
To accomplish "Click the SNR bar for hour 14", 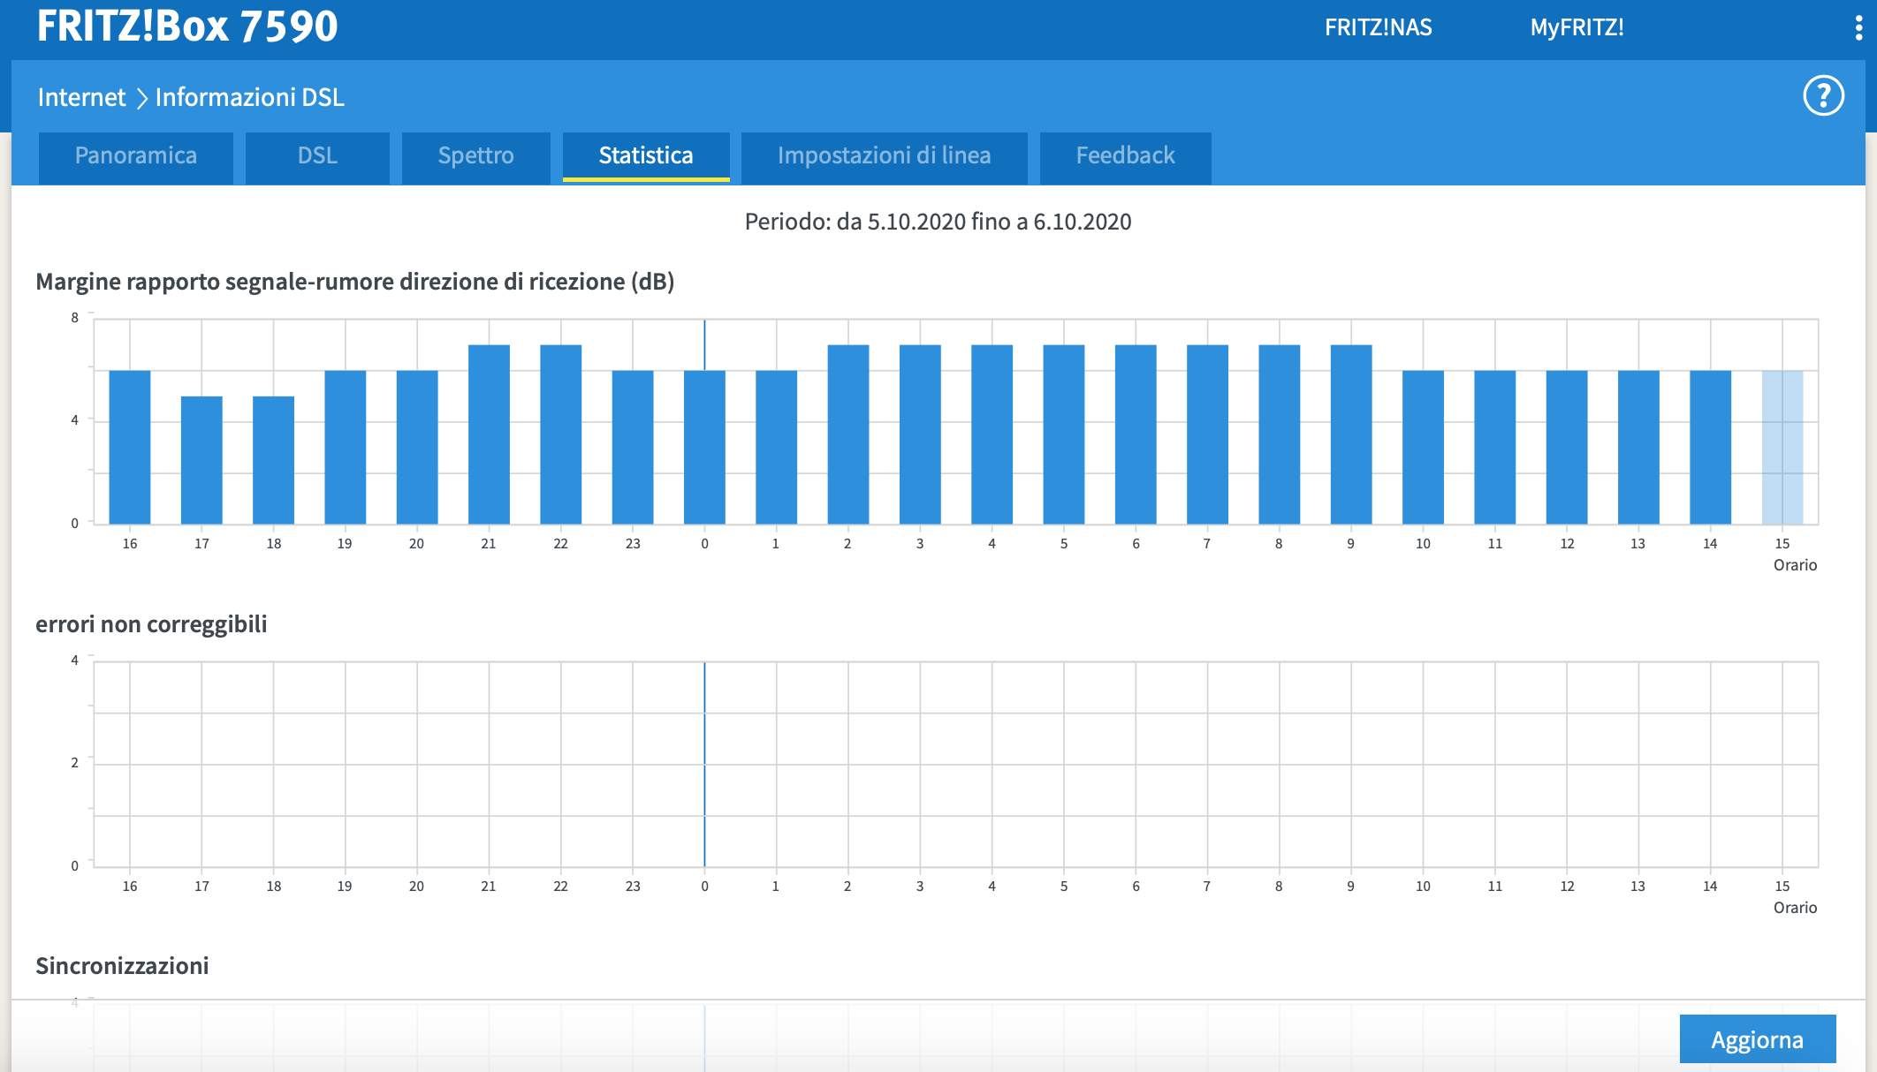I will [x=1710, y=447].
